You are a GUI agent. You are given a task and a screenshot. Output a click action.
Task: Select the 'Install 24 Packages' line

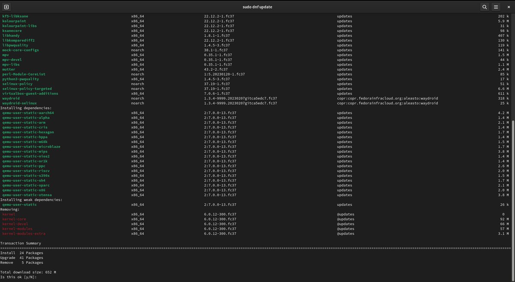[x=21, y=253]
